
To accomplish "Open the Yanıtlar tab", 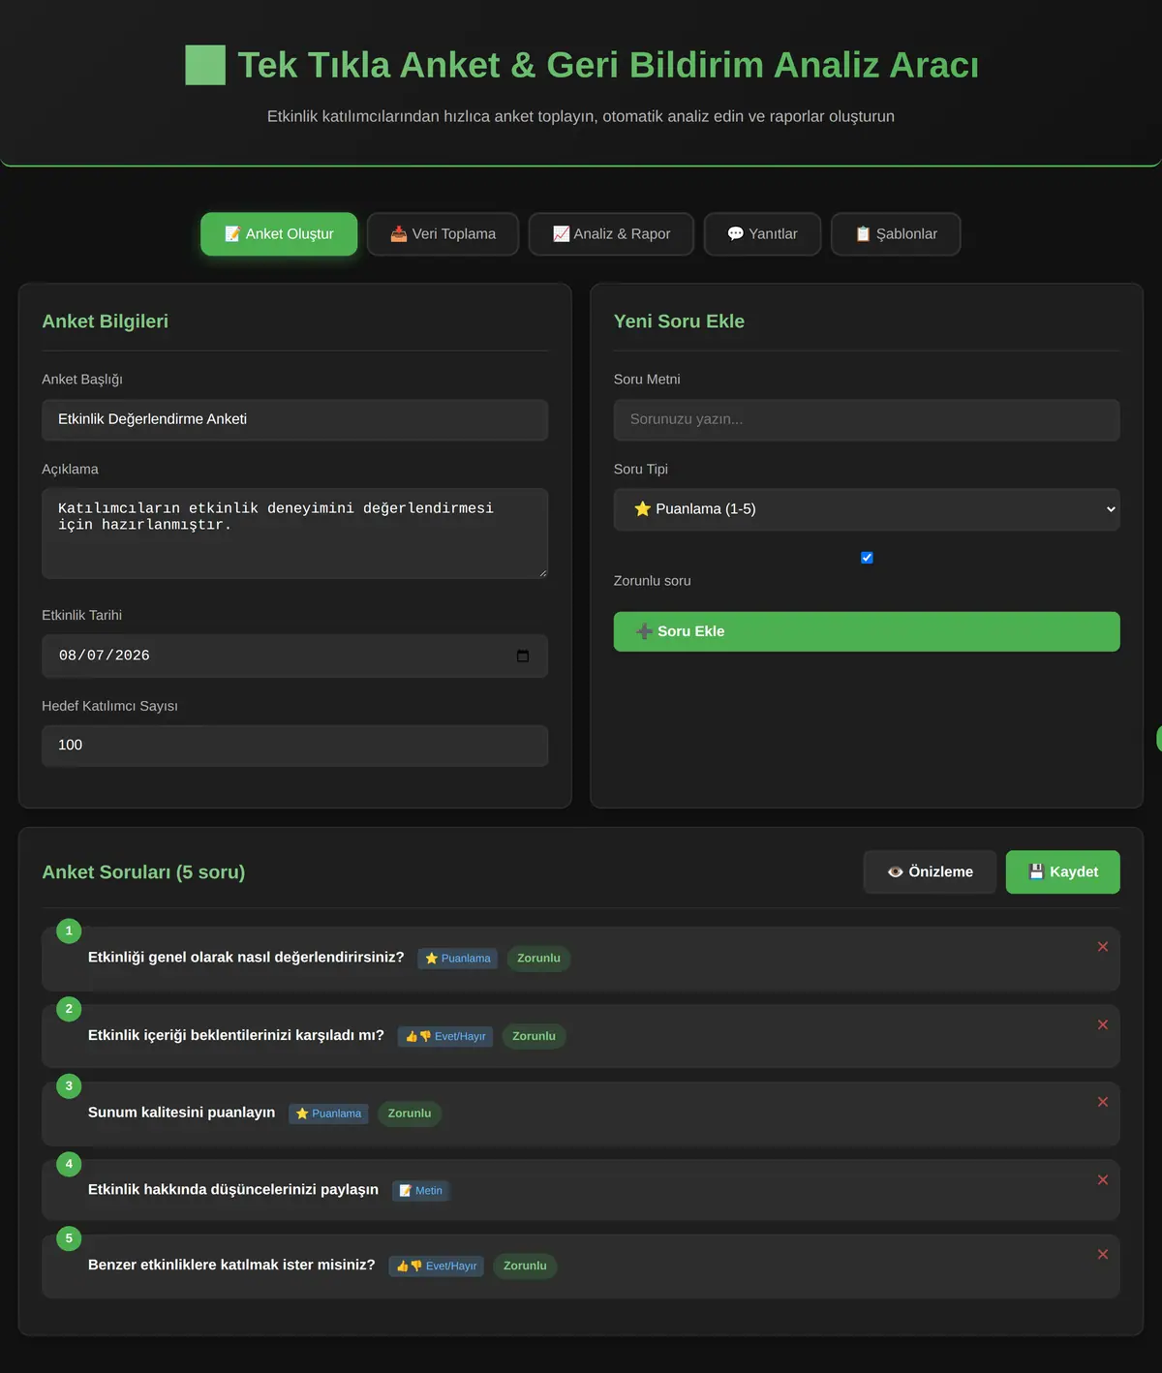I will point(762,234).
